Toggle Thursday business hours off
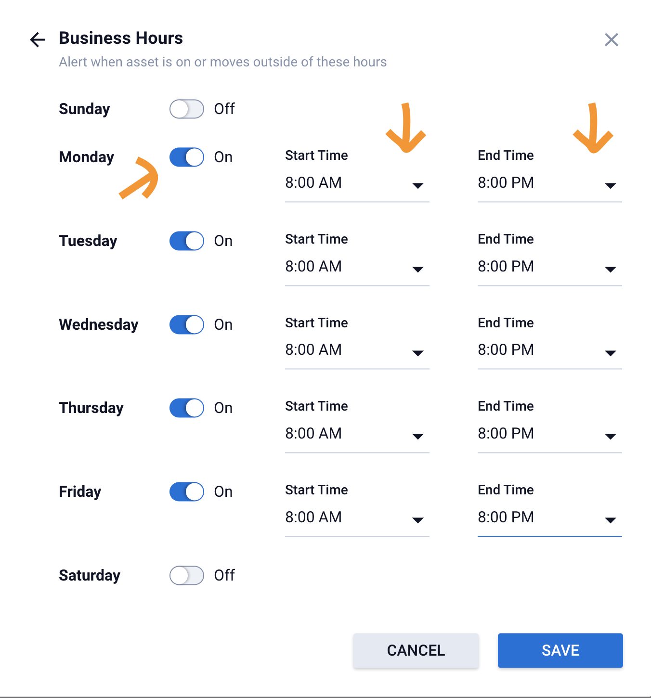Screen dimensions: 651x698 [x=187, y=408]
